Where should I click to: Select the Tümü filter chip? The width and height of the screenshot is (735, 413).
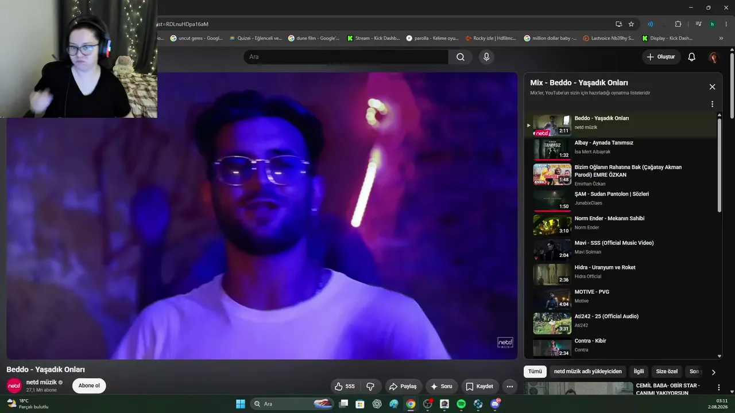coord(535,372)
